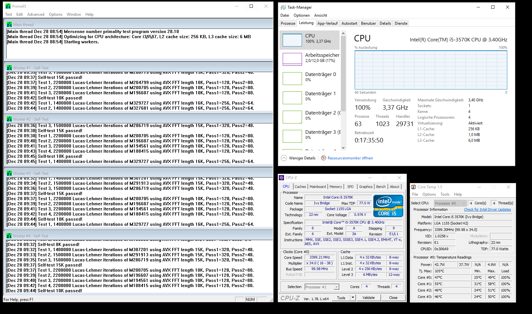The height and width of the screenshot is (314, 532).
Task: Open the Edit menu in Prime95
Action: 20,14
